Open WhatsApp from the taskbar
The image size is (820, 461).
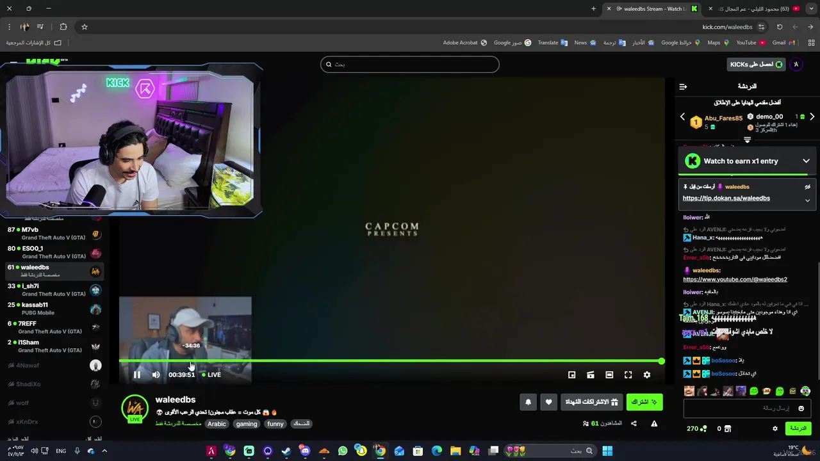point(343,451)
